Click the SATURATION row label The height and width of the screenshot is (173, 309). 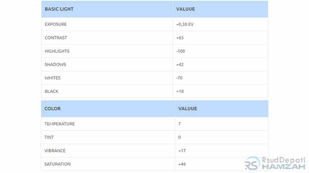point(57,164)
